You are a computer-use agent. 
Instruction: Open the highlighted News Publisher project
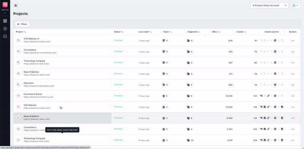(31, 116)
